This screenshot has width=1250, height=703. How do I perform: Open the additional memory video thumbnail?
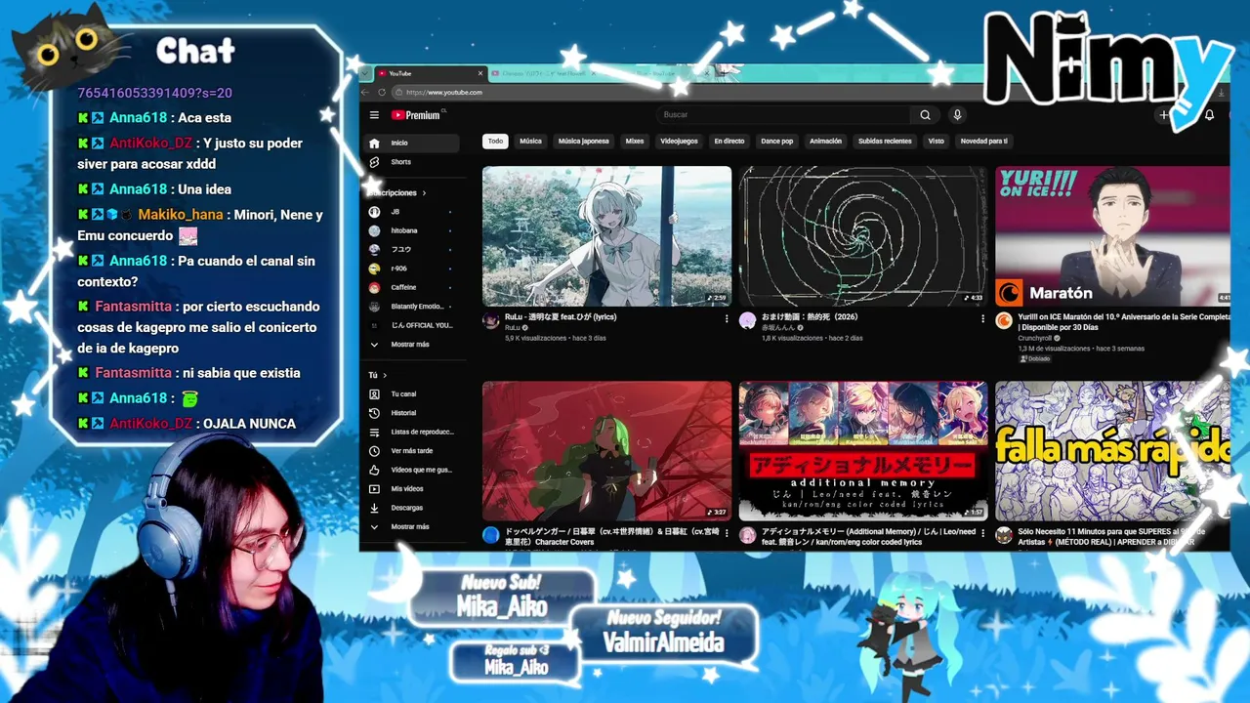tap(863, 450)
